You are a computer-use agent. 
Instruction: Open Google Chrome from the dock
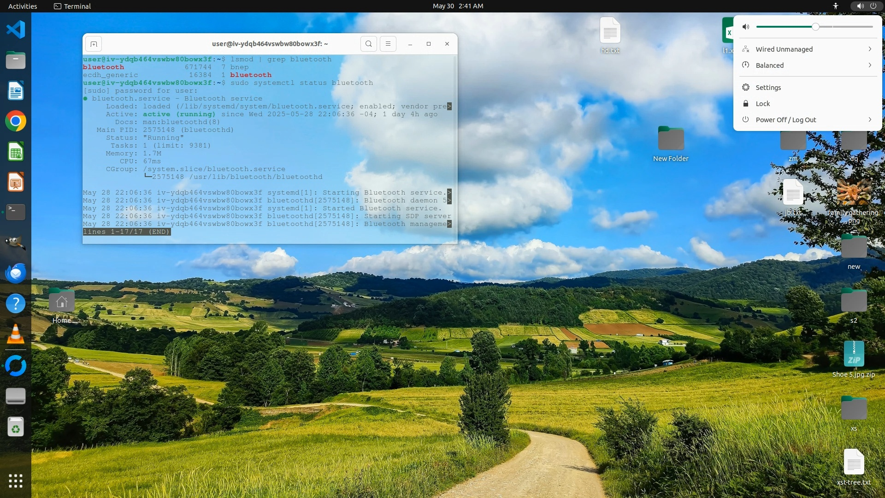16,121
